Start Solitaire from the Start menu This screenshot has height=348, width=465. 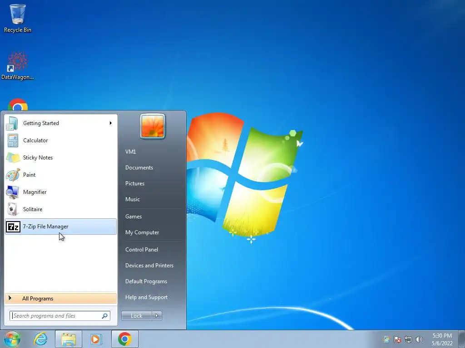[x=60, y=209]
